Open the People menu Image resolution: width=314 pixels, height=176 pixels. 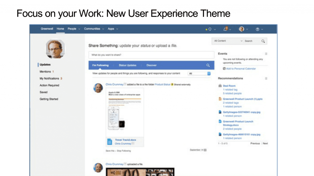72,29
